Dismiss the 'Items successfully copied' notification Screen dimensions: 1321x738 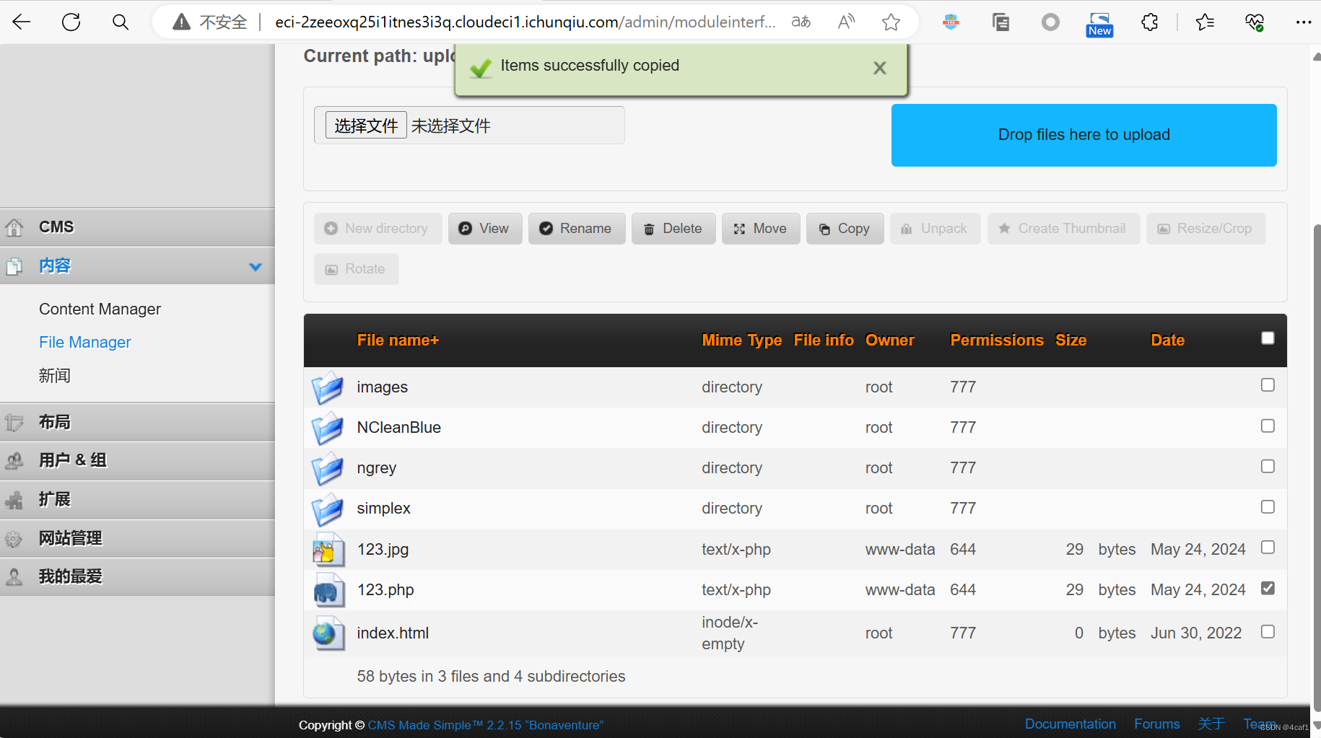pos(879,68)
